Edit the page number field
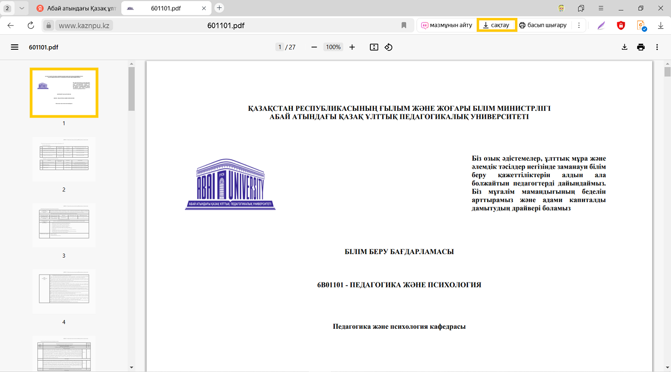 tap(280, 47)
